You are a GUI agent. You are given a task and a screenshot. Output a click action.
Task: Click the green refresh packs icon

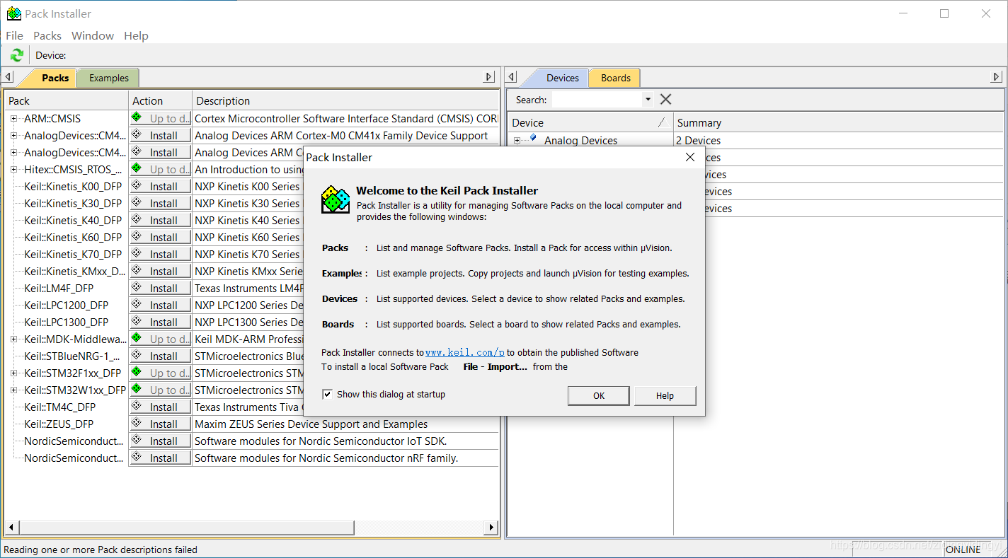coord(17,55)
